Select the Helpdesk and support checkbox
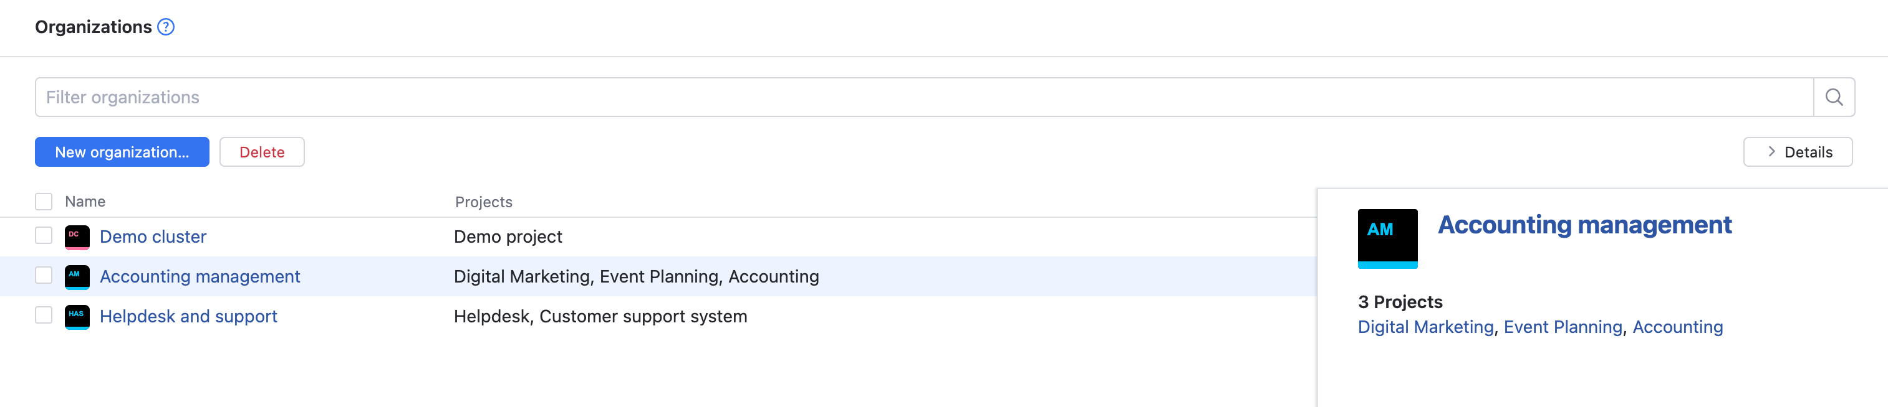 click(x=44, y=316)
